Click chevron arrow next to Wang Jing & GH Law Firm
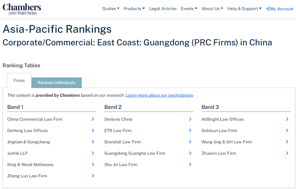296x189 pixels. pos(287,142)
